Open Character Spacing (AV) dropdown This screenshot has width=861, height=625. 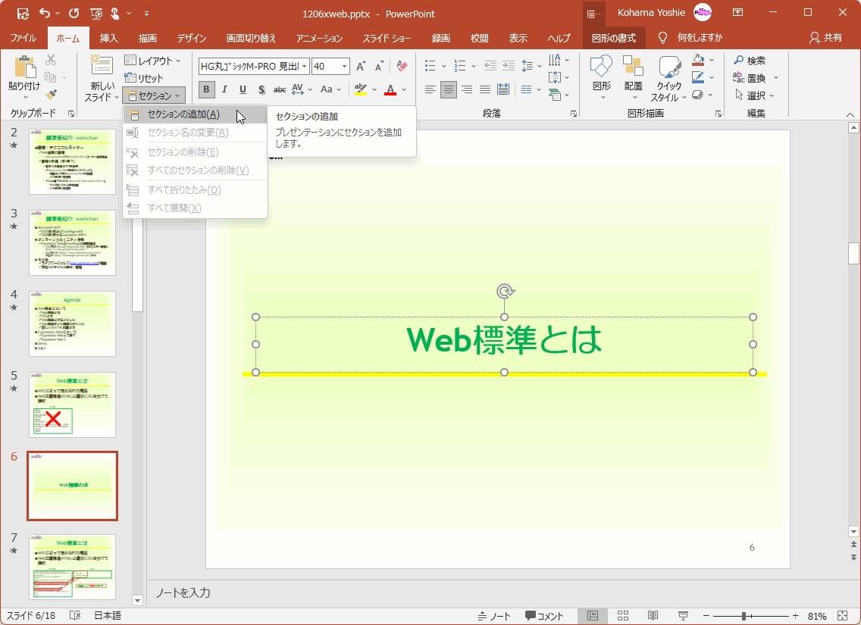coord(302,89)
